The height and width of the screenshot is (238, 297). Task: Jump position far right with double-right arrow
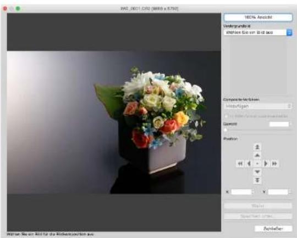tap(274, 163)
